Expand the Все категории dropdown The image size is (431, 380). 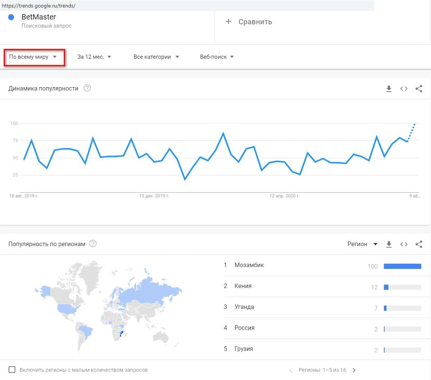[156, 57]
